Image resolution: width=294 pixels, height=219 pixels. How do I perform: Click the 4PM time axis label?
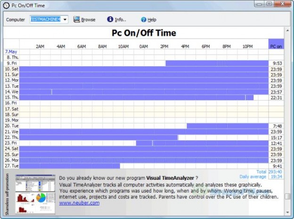click(185, 46)
